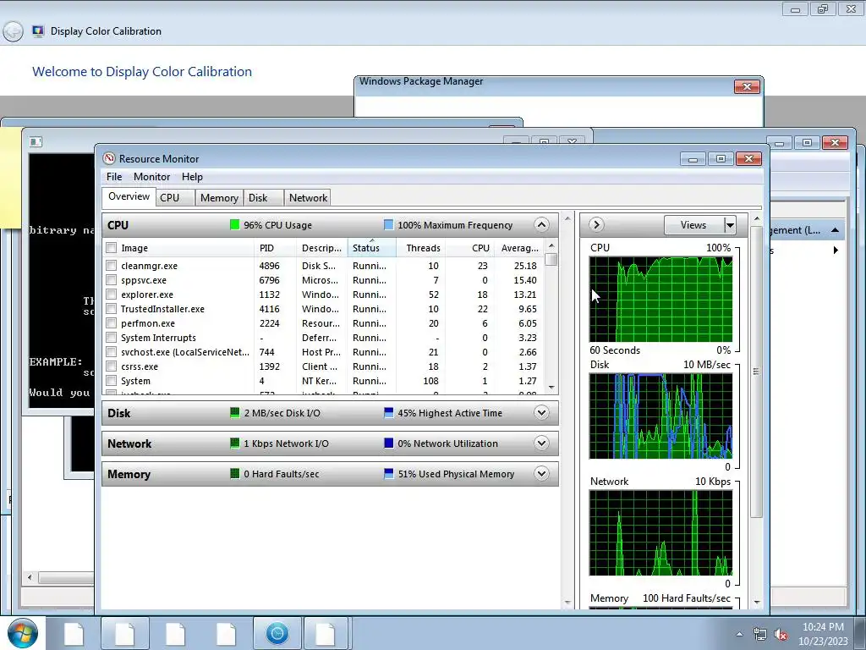Screen dimensions: 866x650
Task: Open the blue circular clock taskbar app
Action: click(277, 633)
